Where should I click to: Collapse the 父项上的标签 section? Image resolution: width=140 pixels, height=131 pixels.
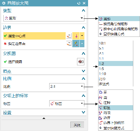point(83,96)
